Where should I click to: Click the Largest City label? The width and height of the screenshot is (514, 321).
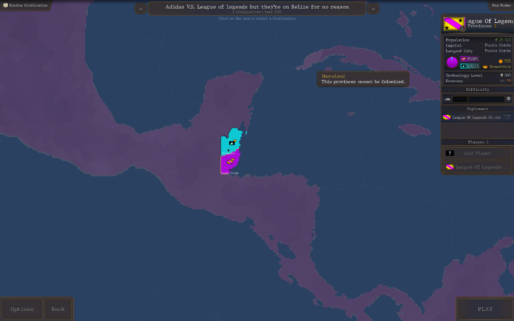[459, 51]
